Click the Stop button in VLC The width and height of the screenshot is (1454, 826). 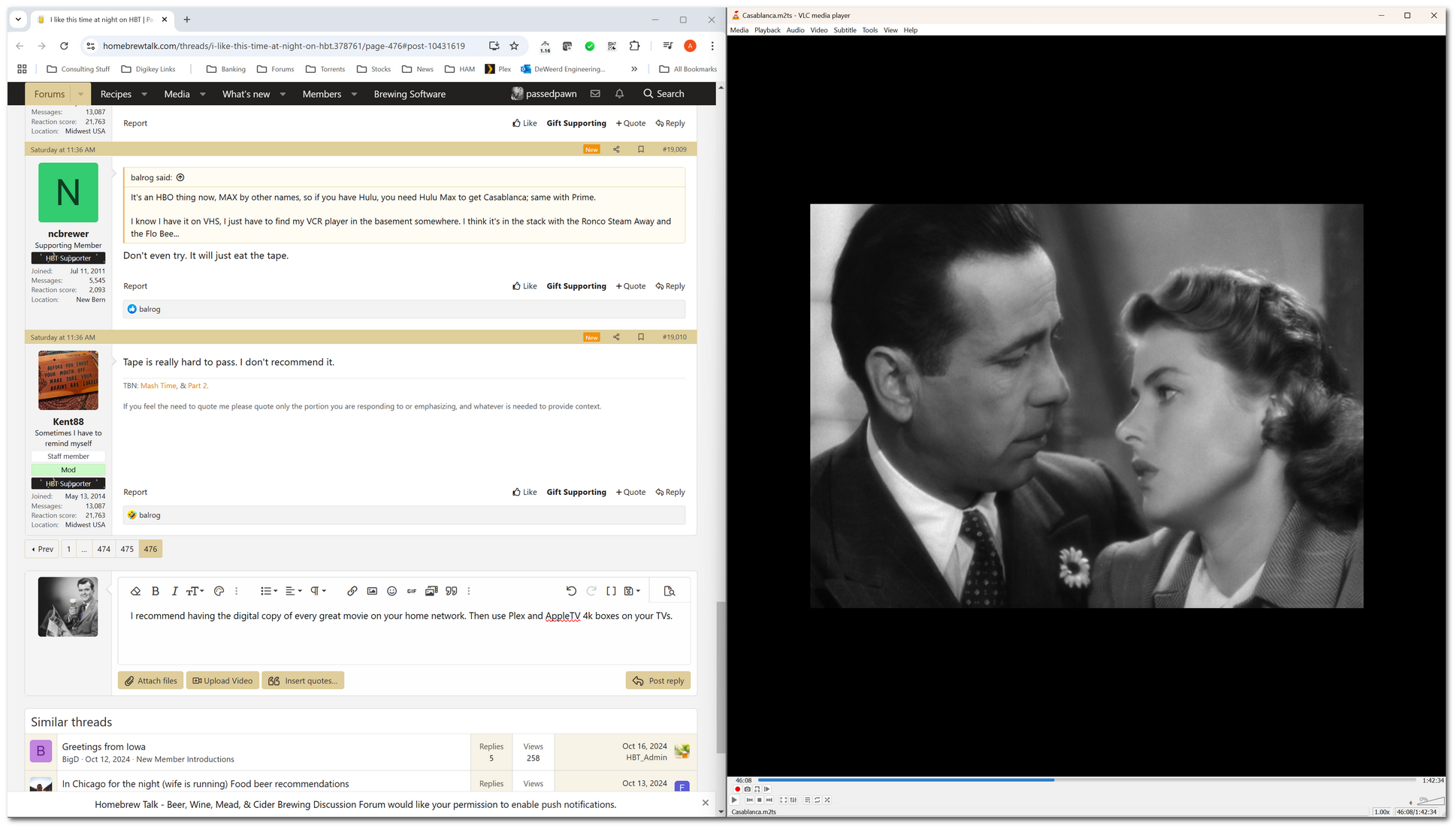(760, 800)
